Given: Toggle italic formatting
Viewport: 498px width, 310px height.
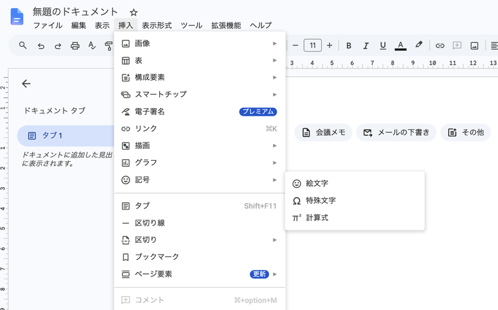Looking at the screenshot, I should pyautogui.click(x=365, y=45).
